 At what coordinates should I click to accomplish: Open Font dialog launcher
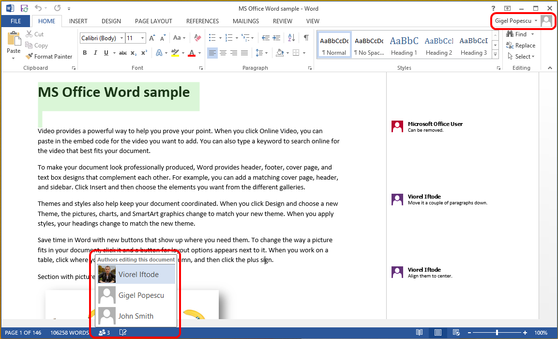click(x=201, y=68)
